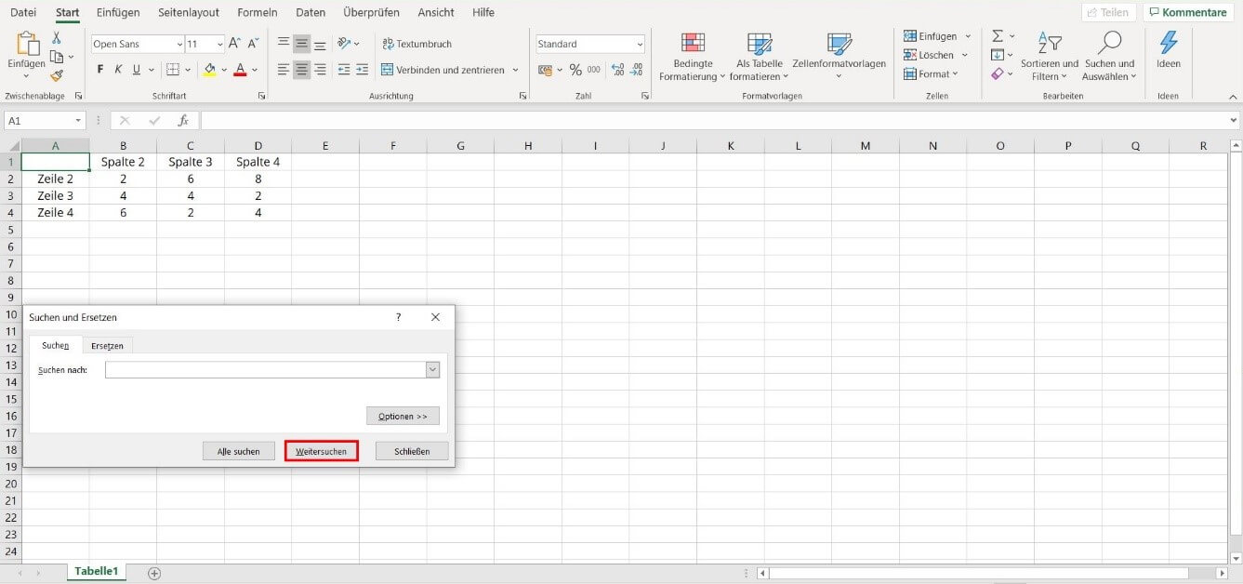Click the Optionen >> button
1243x584 pixels.
click(403, 416)
